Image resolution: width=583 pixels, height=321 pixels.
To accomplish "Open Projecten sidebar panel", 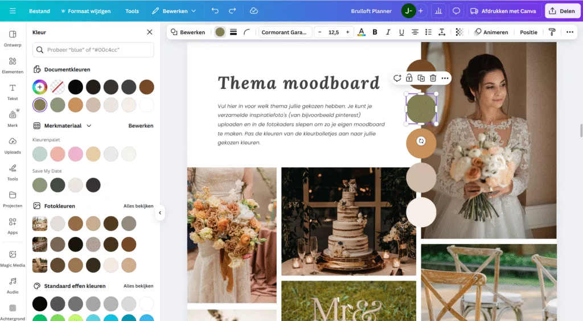I will [x=13, y=199].
